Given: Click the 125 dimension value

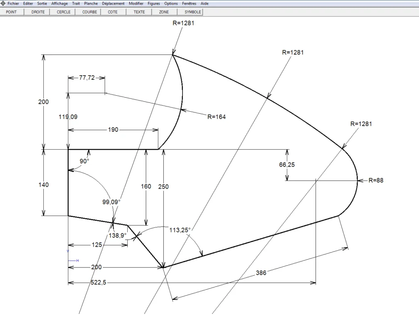Looking at the screenshot, I should tap(97, 245).
